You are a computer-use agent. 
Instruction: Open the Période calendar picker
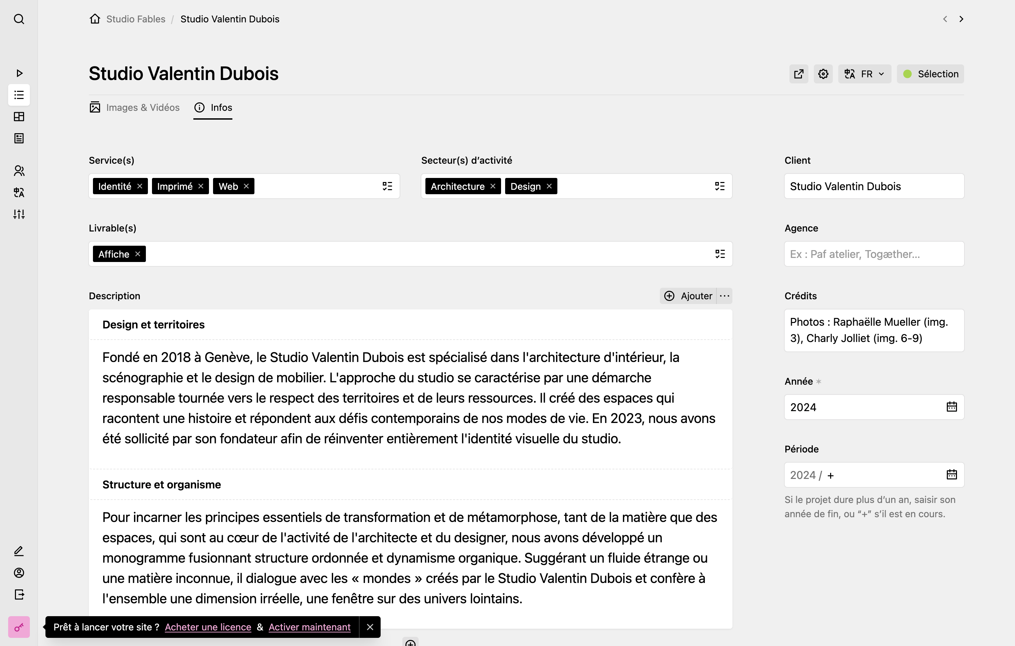tap(952, 475)
